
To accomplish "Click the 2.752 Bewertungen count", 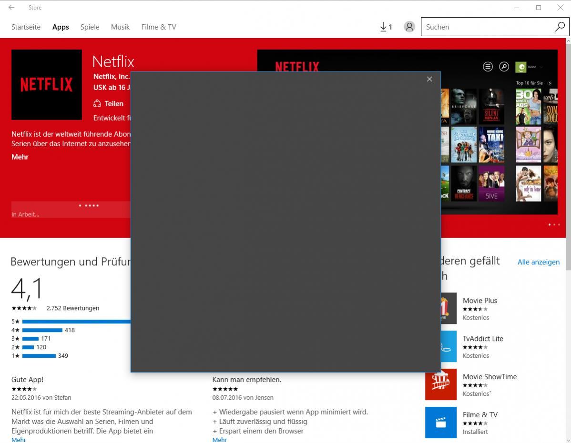I will pyautogui.click(x=73, y=308).
